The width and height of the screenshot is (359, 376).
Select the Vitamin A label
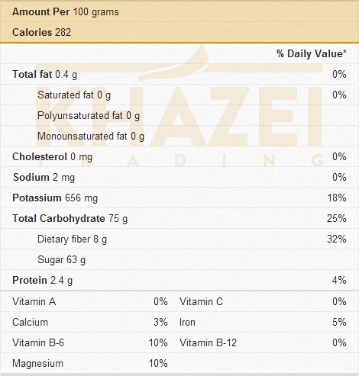[x=34, y=301]
